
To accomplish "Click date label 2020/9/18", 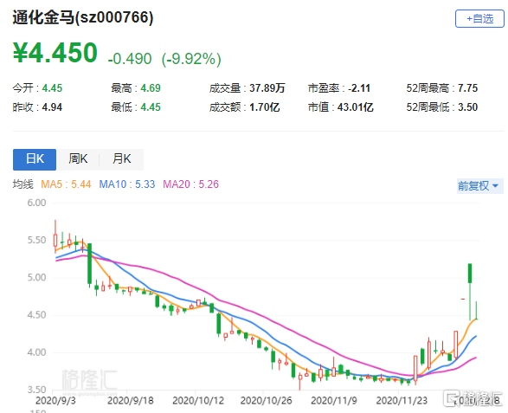I will [130, 401].
